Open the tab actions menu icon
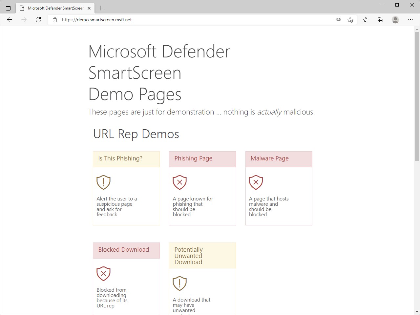420x315 pixels. coord(8,8)
